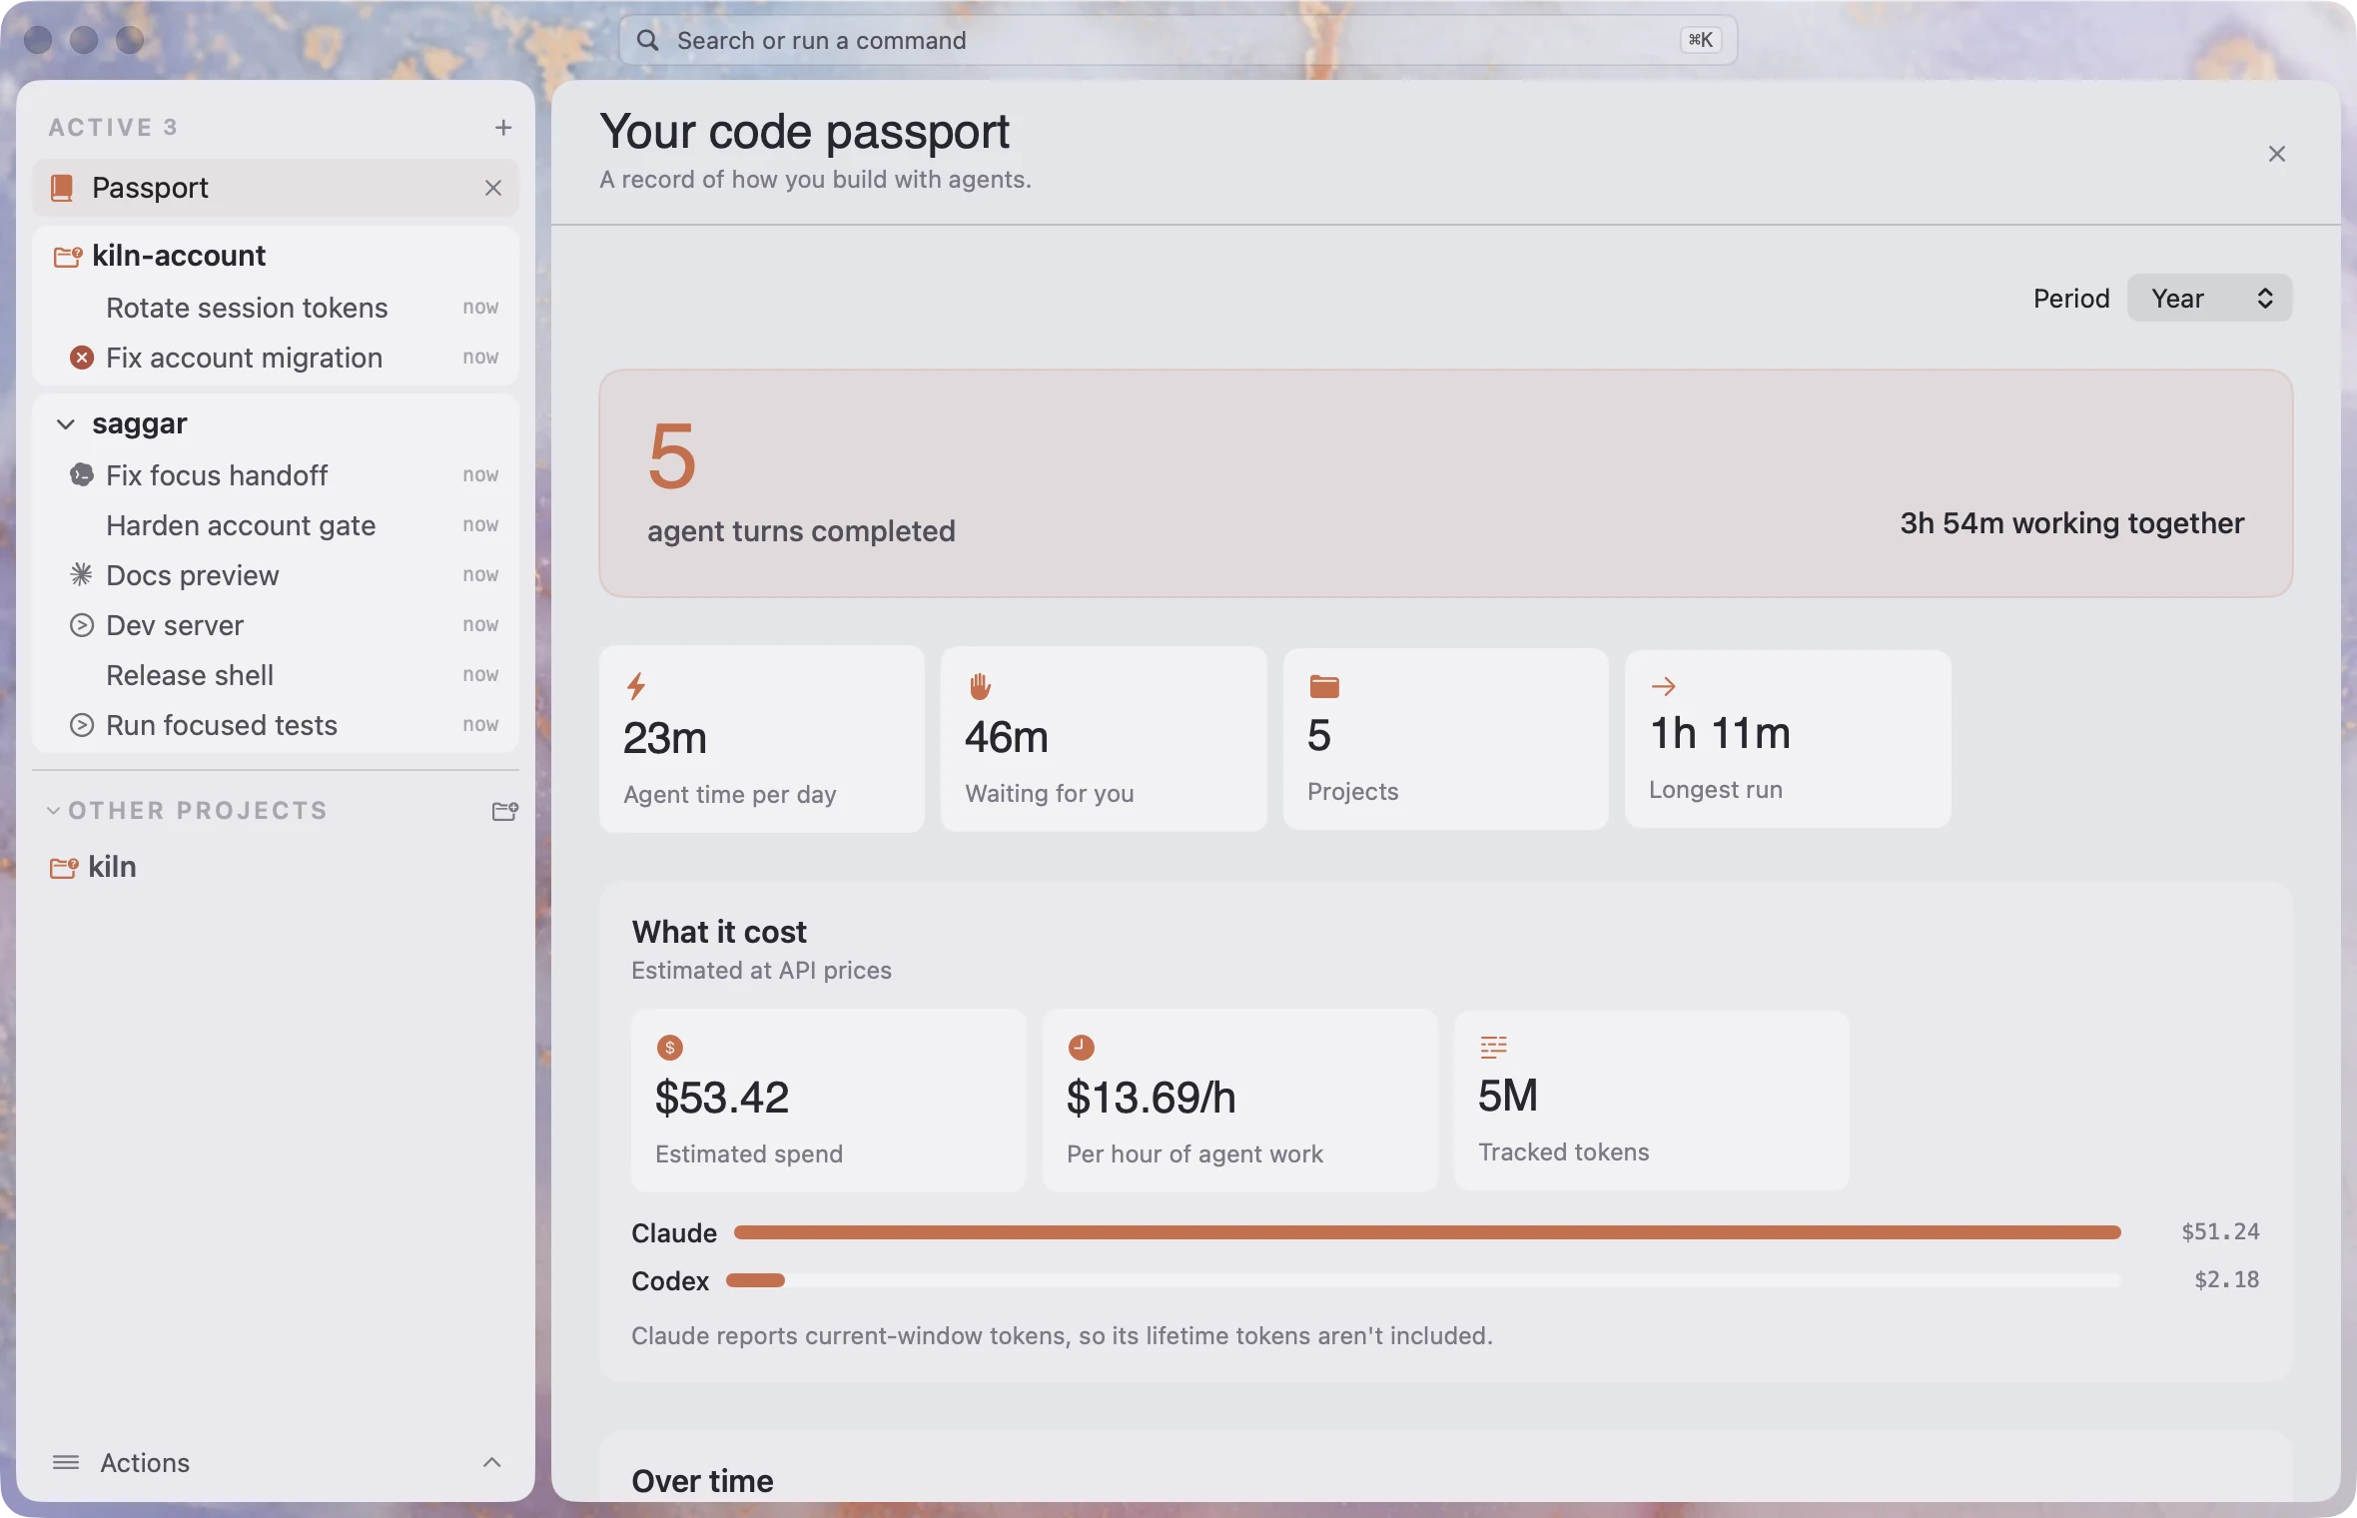This screenshot has width=2357, height=1518.
Task: Open the Harden account gate task
Action: point(276,525)
